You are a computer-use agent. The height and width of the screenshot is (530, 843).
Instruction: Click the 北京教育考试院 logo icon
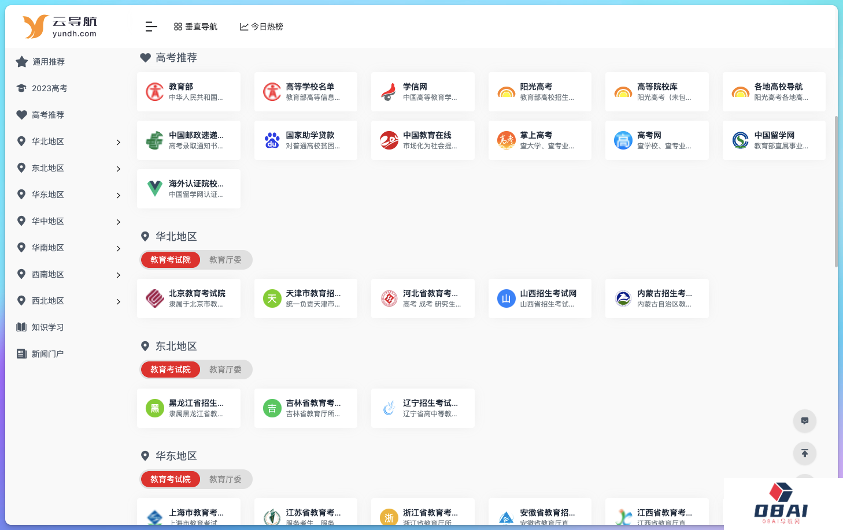tap(154, 298)
